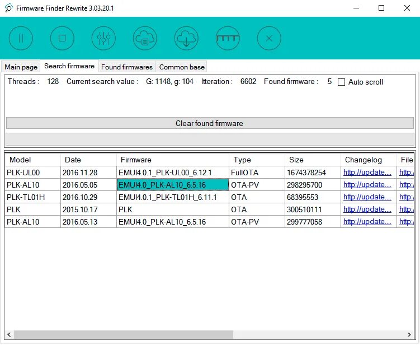The height and width of the screenshot is (345, 420).
Task: Click the circular X toolbar icon
Action: 269,38
